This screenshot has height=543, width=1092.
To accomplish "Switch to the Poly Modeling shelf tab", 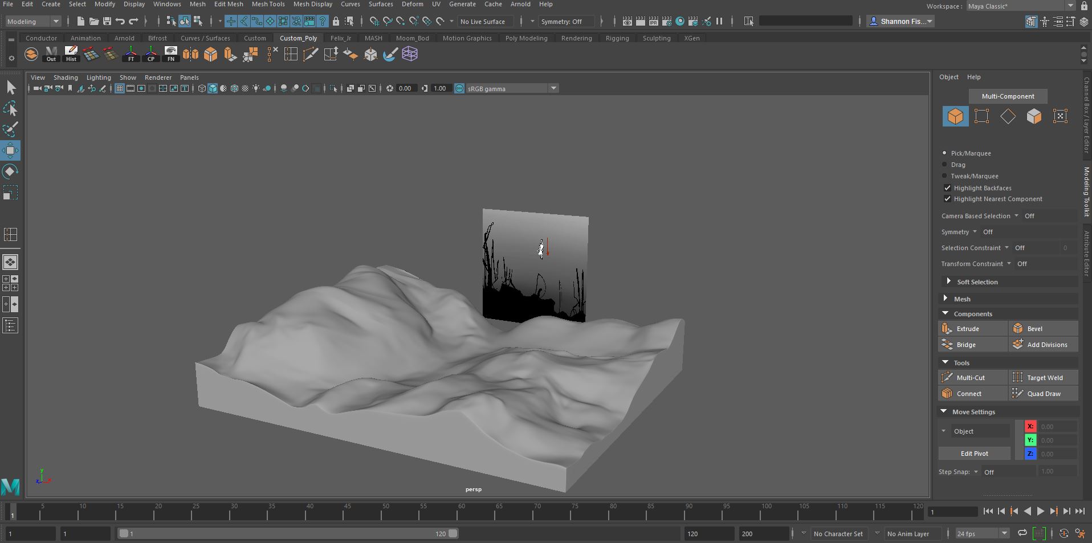I will click(525, 38).
